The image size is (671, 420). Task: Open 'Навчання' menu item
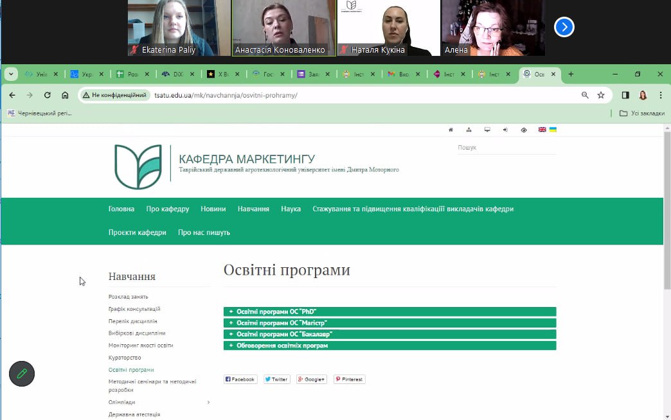(253, 209)
